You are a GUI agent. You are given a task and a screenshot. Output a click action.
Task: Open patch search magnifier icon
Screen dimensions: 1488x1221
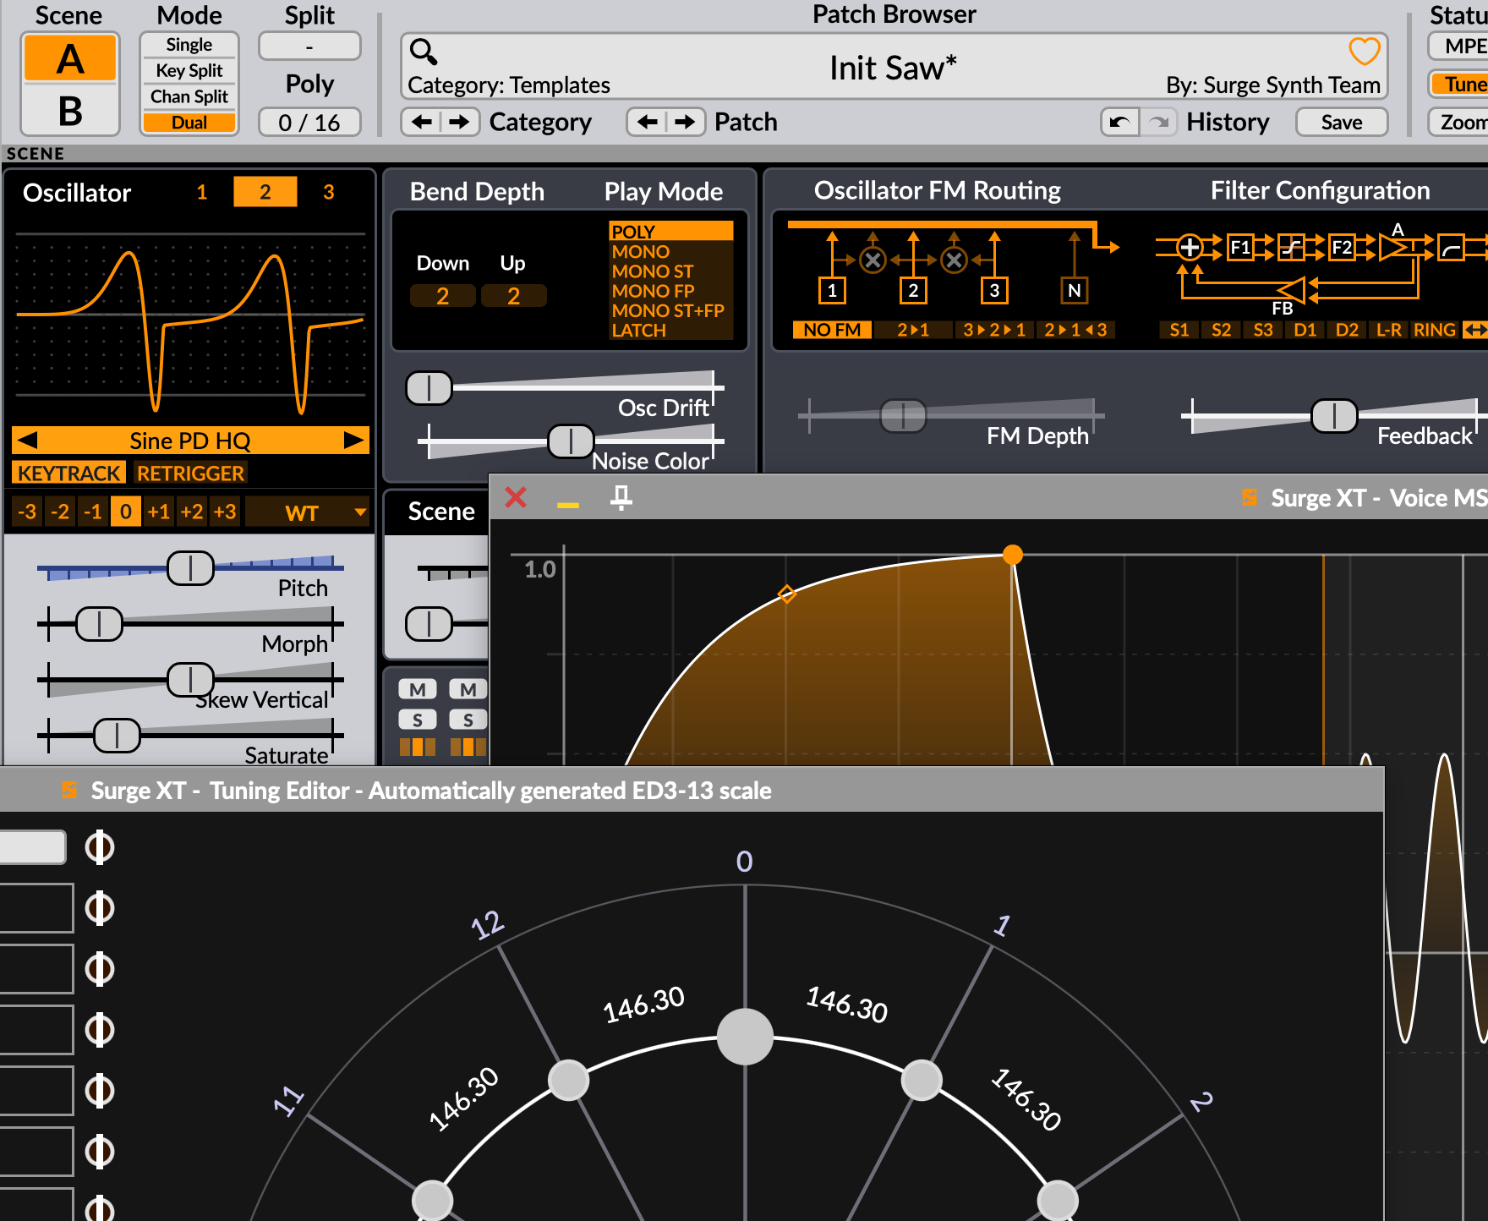424,52
